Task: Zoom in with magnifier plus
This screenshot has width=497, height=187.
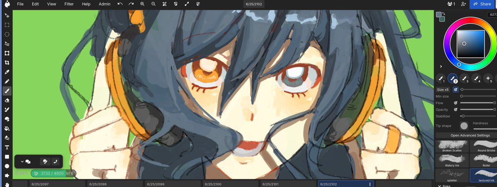Action: click(142, 4)
